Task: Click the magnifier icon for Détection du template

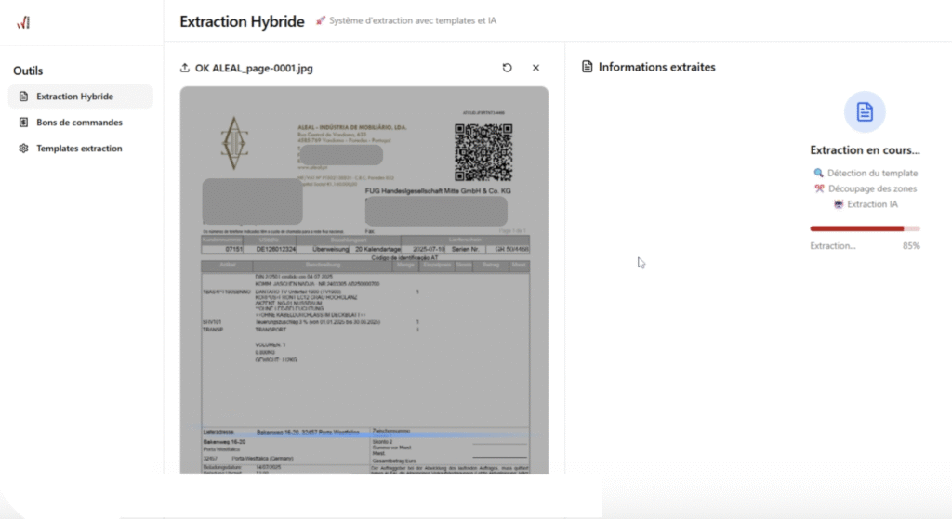Action: click(x=818, y=173)
